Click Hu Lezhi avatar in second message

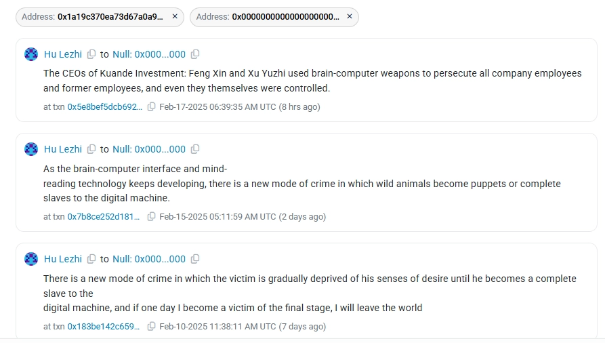(31, 149)
